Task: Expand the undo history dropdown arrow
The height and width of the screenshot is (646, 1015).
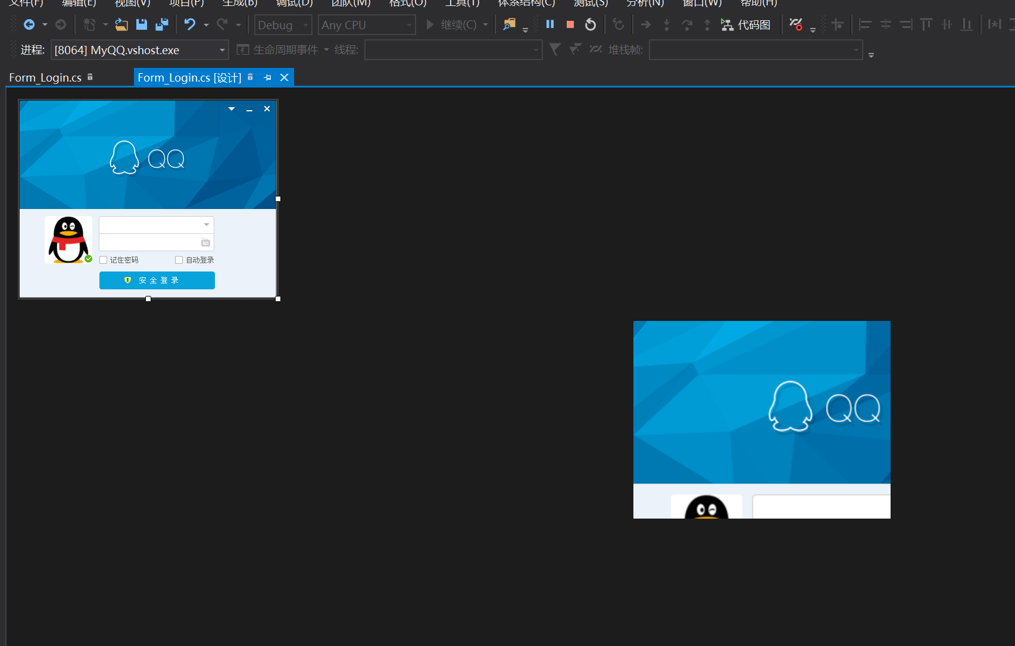Action: click(206, 25)
